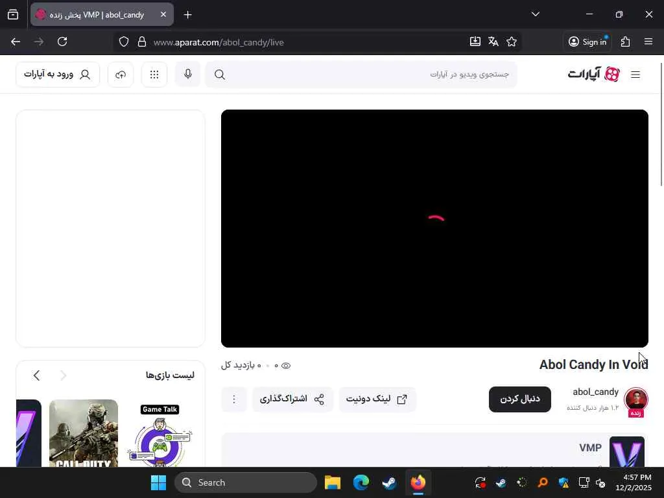Viewport: 664px width, 498px height.
Task: Open Aparat hamburger side menu
Action: pyautogui.click(x=635, y=75)
